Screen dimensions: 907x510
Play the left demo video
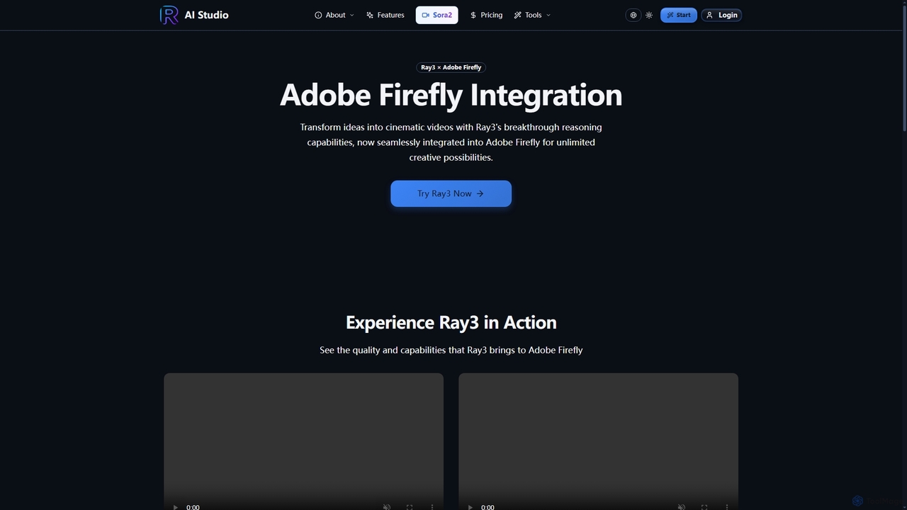175,506
